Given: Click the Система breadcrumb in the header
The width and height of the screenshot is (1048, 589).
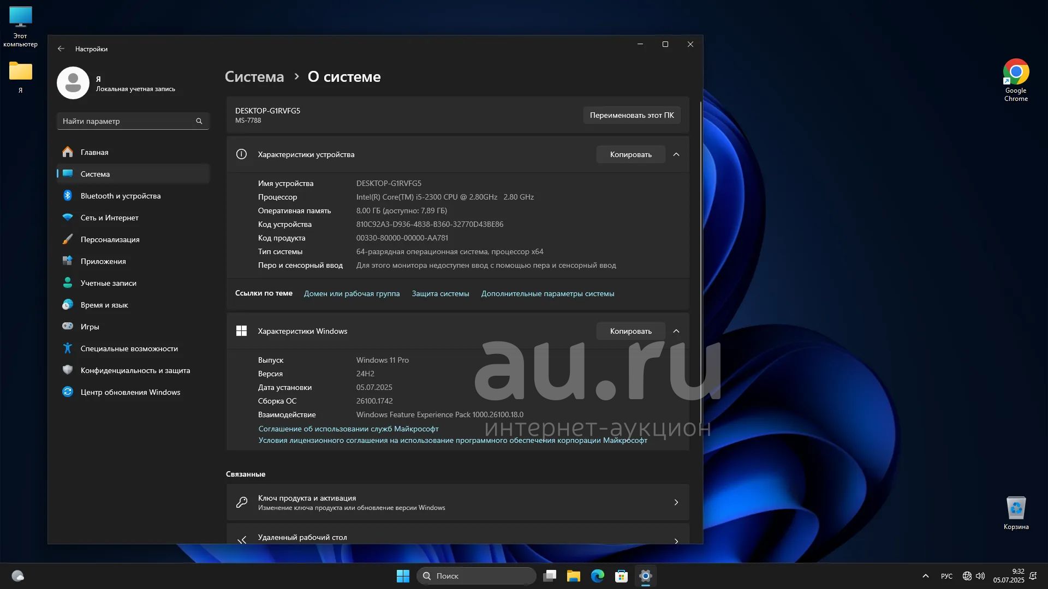Looking at the screenshot, I should click(254, 77).
